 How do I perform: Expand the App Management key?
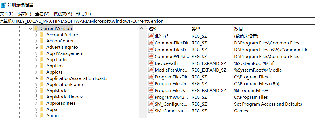click(36, 53)
